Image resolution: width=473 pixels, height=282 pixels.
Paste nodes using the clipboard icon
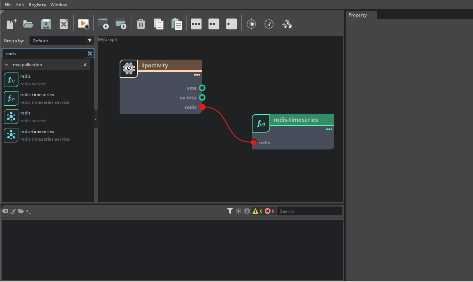pyautogui.click(x=177, y=24)
